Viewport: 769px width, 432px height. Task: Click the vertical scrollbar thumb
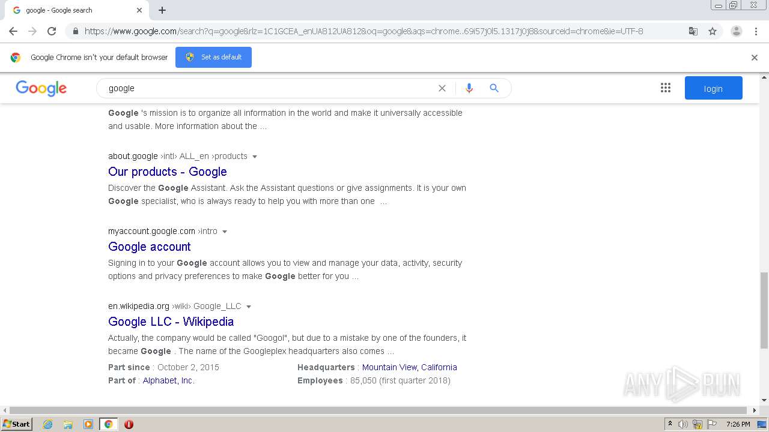(764, 310)
